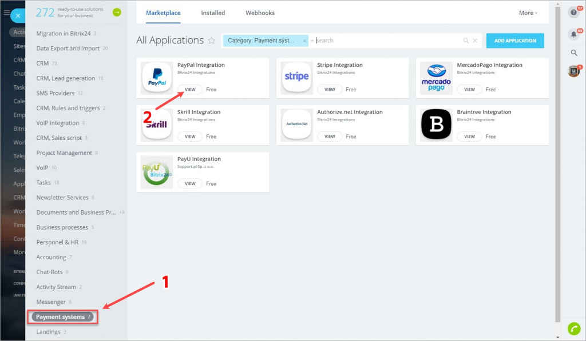Click the green arrow next to 272 solutions
This screenshot has height=341, width=586.
[x=117, y=13]
